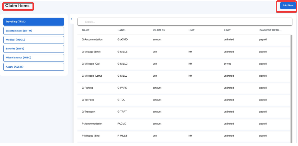This screenshot has height=146, width=298.
Task: Sort by the NAME column header
Action: point(86,30)
